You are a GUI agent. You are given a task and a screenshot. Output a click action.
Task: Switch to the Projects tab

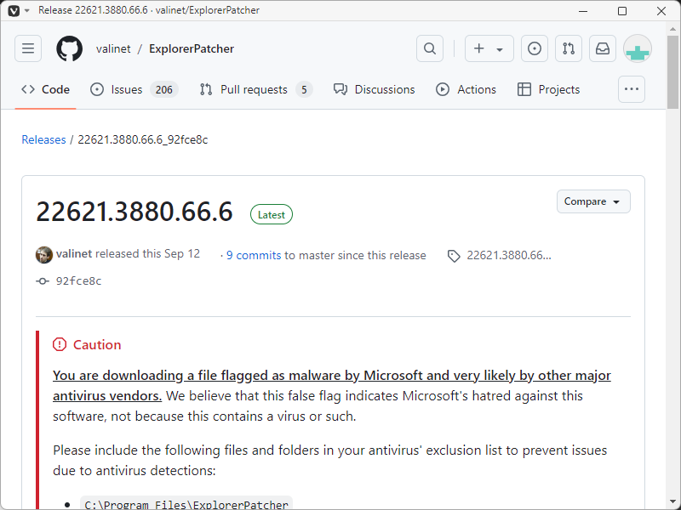(x=548, y=89)
